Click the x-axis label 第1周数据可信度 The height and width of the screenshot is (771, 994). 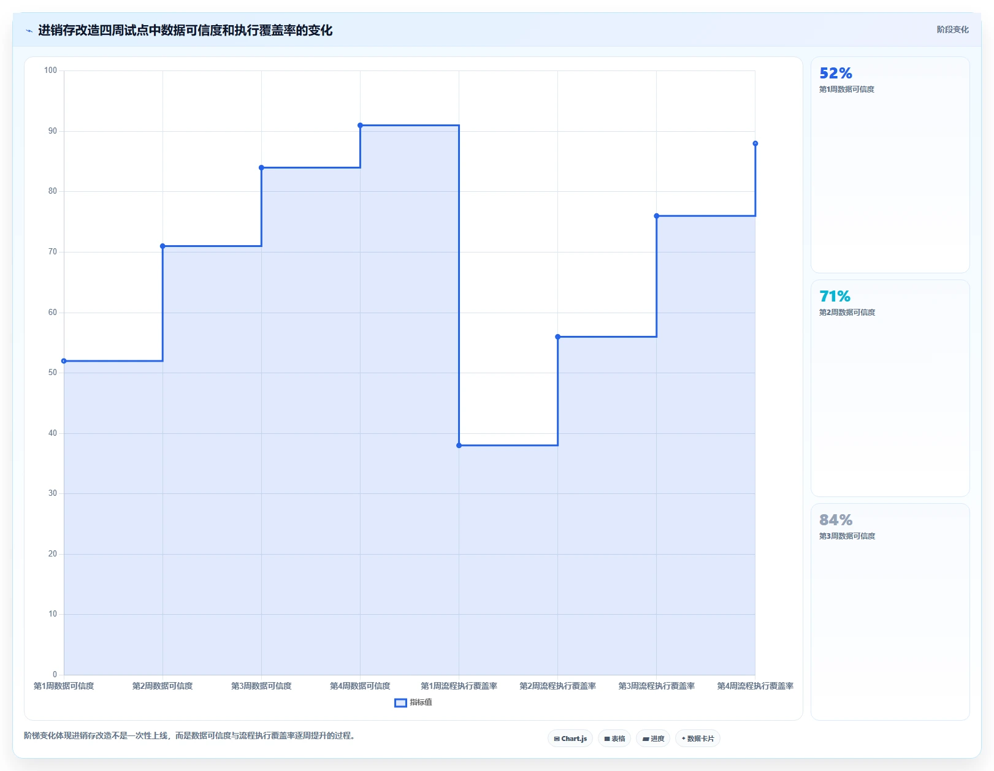(x=64, y=686)
